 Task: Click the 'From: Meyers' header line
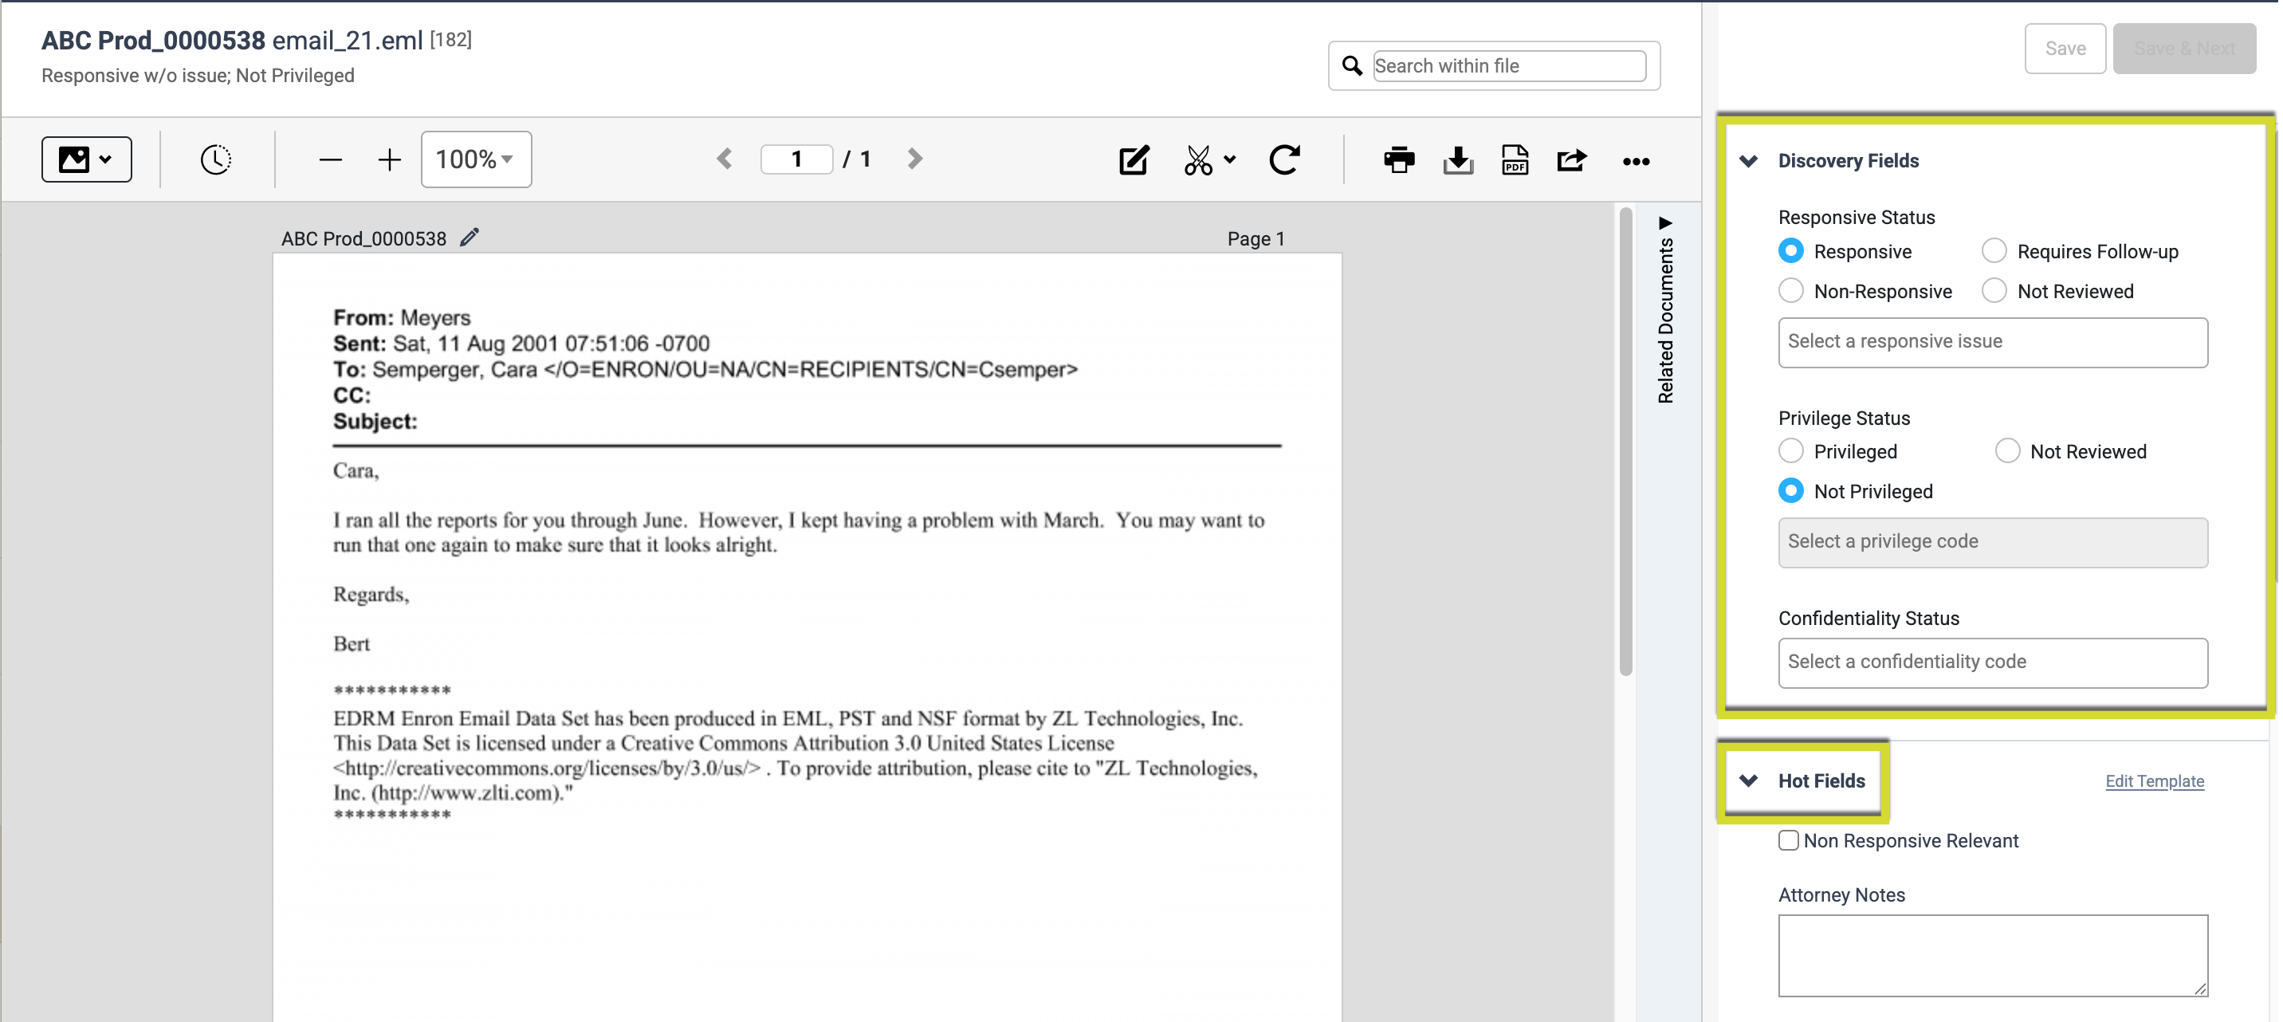[x=402, y=317]
